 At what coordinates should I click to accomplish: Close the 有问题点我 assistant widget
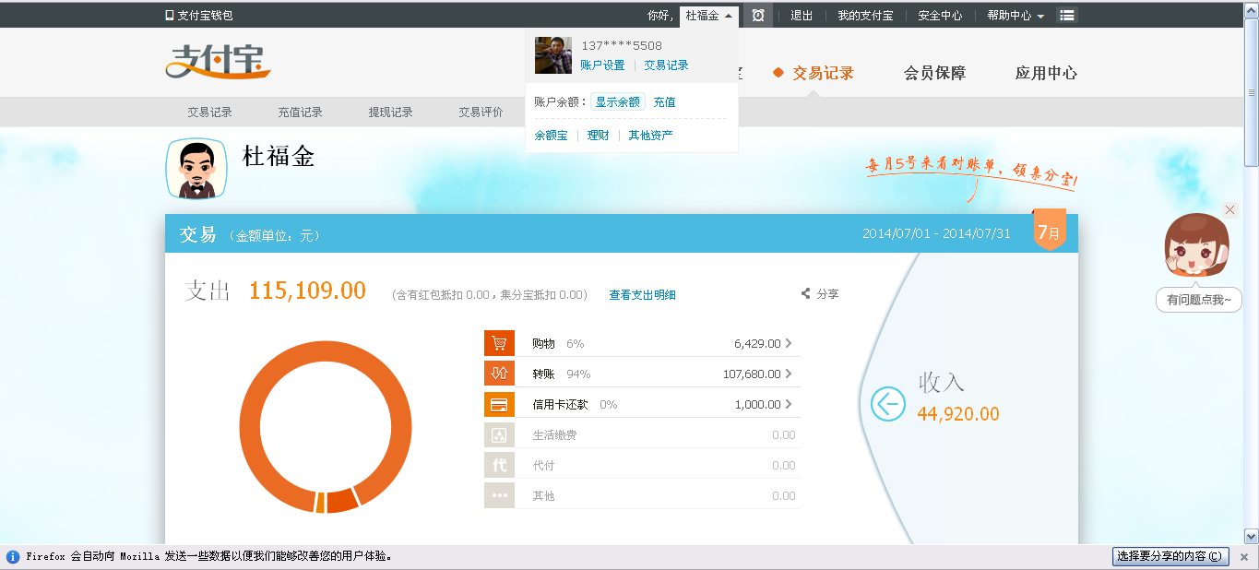pyautogui.click(x=1229, y=210)
